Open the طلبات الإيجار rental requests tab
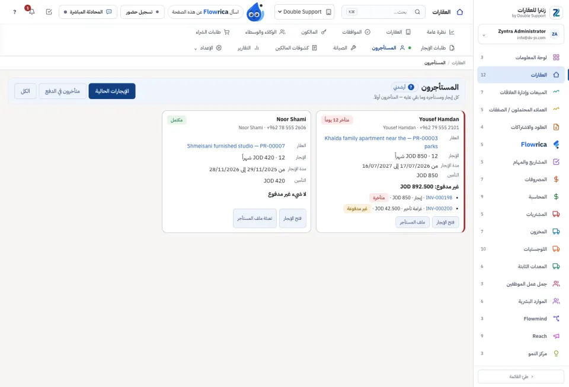 (x=437, y=48)
